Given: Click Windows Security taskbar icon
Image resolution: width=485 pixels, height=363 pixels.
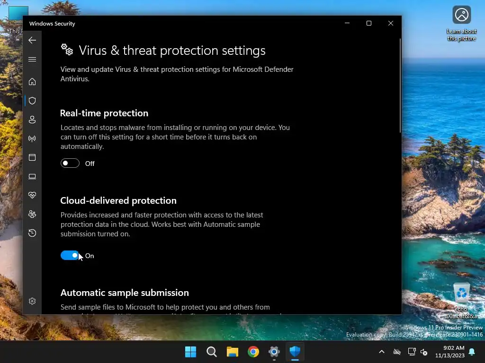Looking at the screenshot, I should pos(295,352).
